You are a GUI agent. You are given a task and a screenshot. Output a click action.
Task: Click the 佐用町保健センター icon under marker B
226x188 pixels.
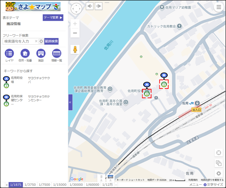coord(164,84)
